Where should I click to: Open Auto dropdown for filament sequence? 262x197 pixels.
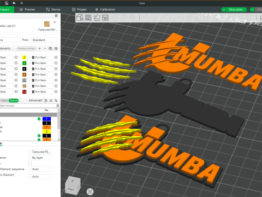point(39,169)
